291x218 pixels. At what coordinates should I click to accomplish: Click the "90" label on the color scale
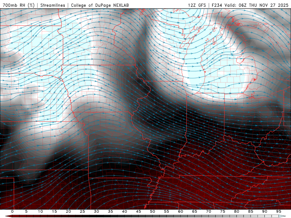265,211
